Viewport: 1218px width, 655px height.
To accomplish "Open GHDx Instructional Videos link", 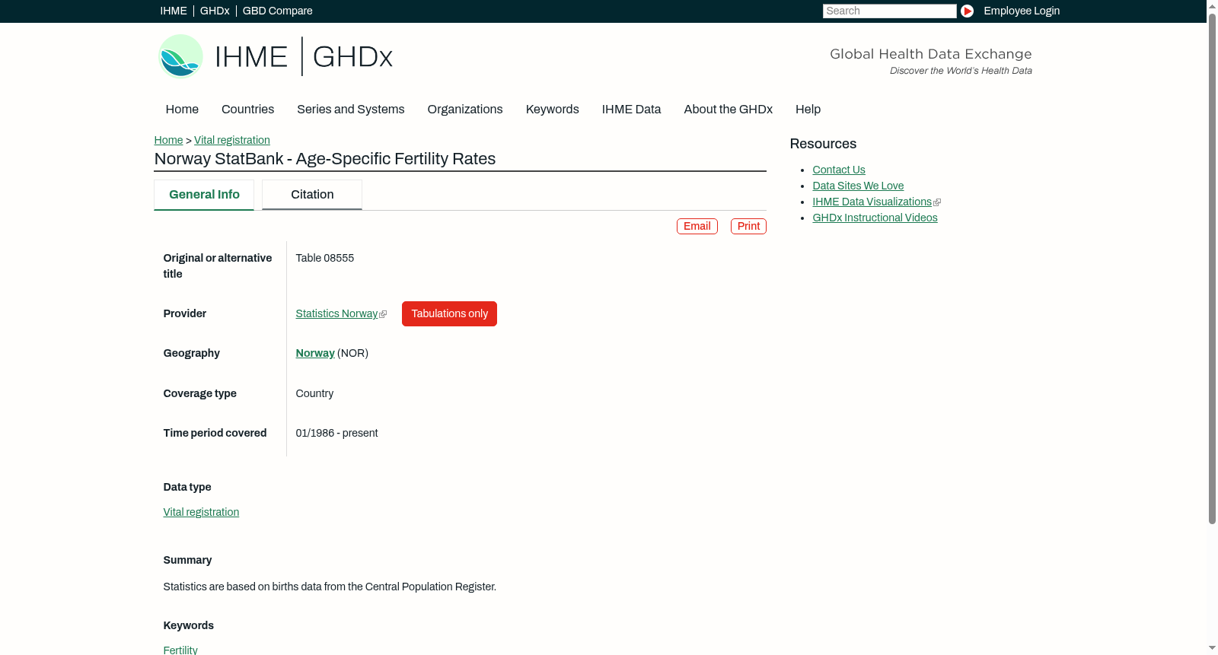I will point(875,218).
